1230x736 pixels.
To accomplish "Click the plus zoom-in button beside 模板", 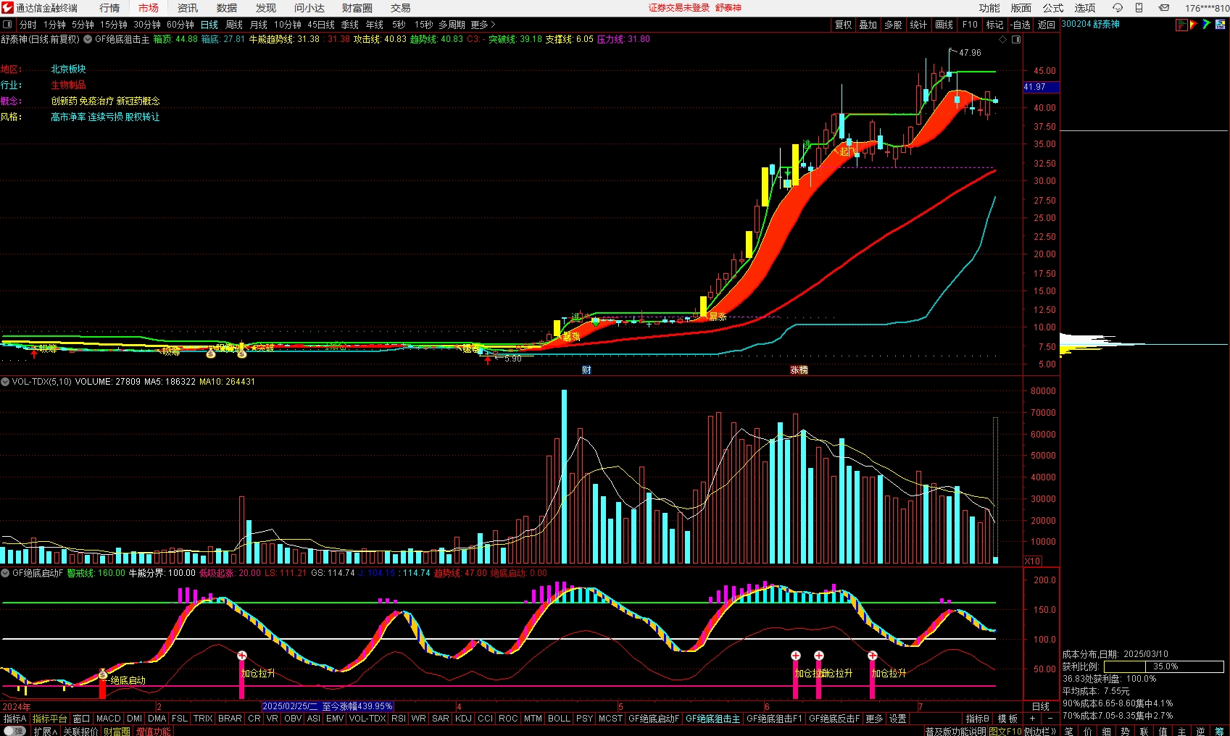I will (1032, 719).
